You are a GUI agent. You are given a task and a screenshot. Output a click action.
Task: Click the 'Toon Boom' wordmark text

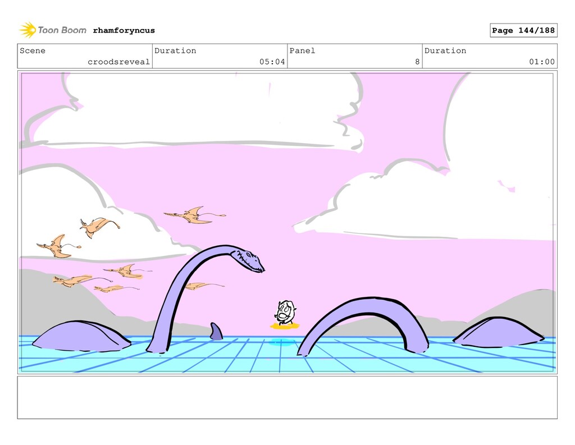tap(62, 30)
